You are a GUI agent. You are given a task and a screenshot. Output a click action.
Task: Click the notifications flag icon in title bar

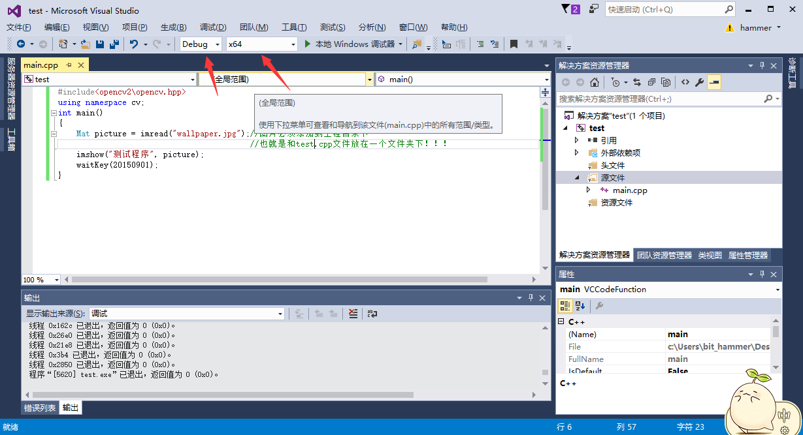tap(570, 9)
